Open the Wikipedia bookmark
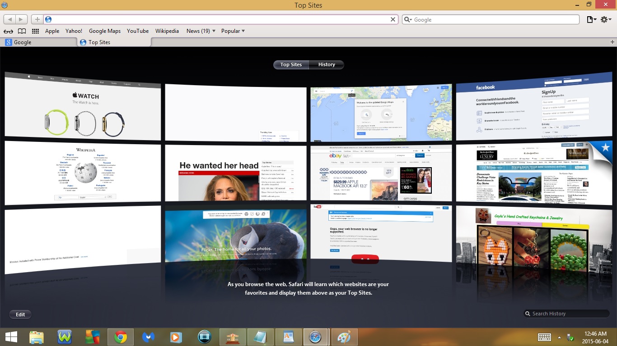617x346 pixels. 167,31
